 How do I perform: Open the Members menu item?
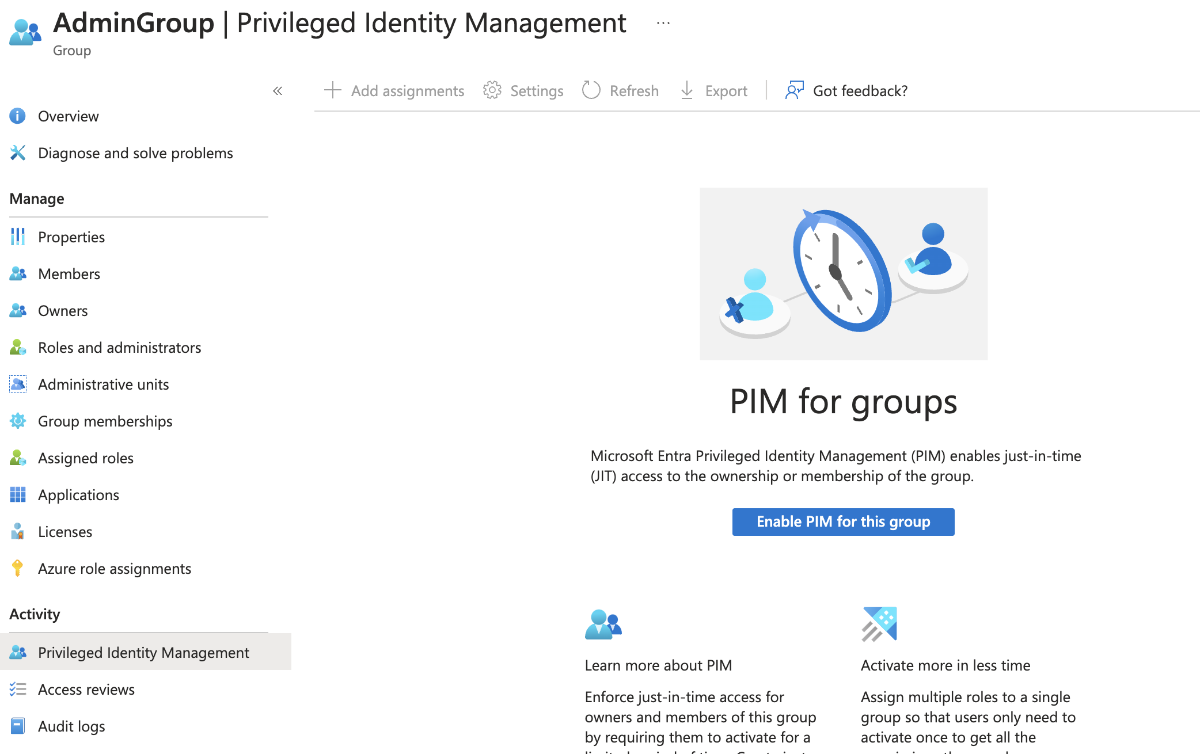69,274
